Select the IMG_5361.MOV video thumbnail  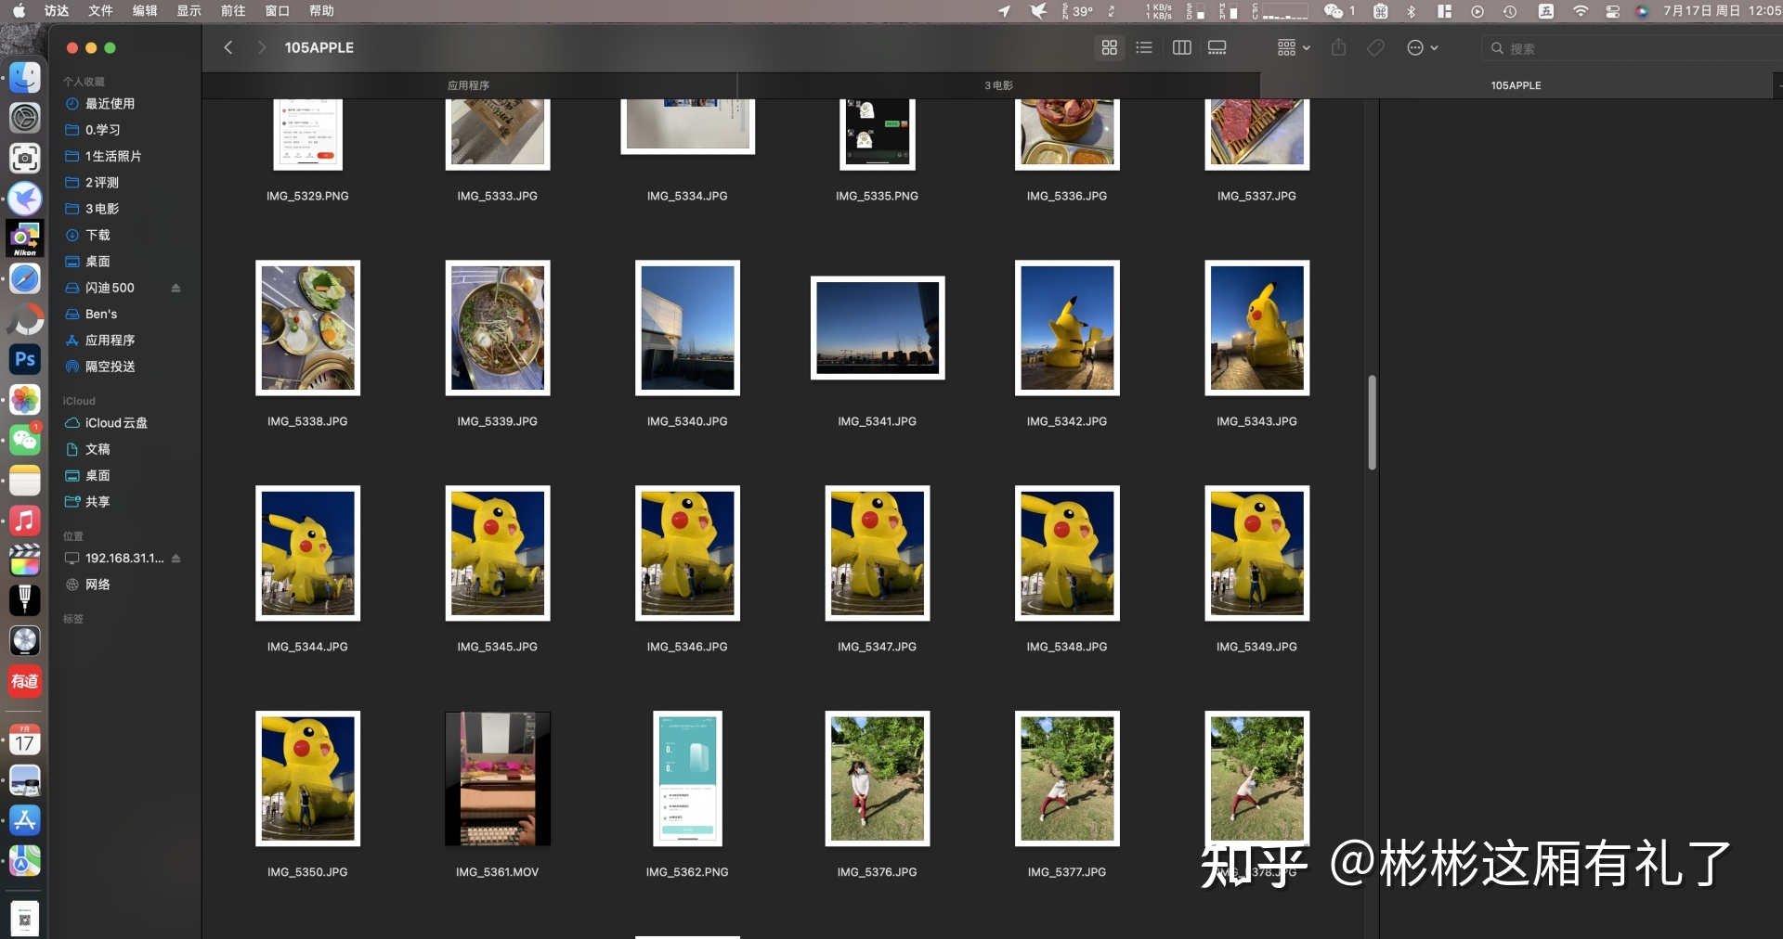coord(498,778)
